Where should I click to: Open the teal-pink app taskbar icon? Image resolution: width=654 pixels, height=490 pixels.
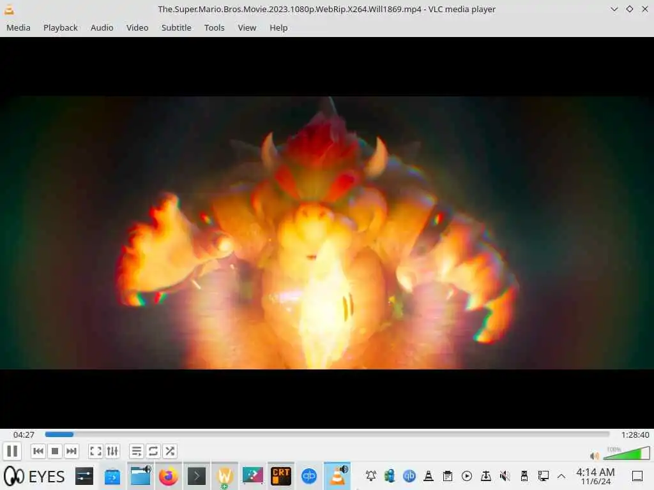pos(253,476)
